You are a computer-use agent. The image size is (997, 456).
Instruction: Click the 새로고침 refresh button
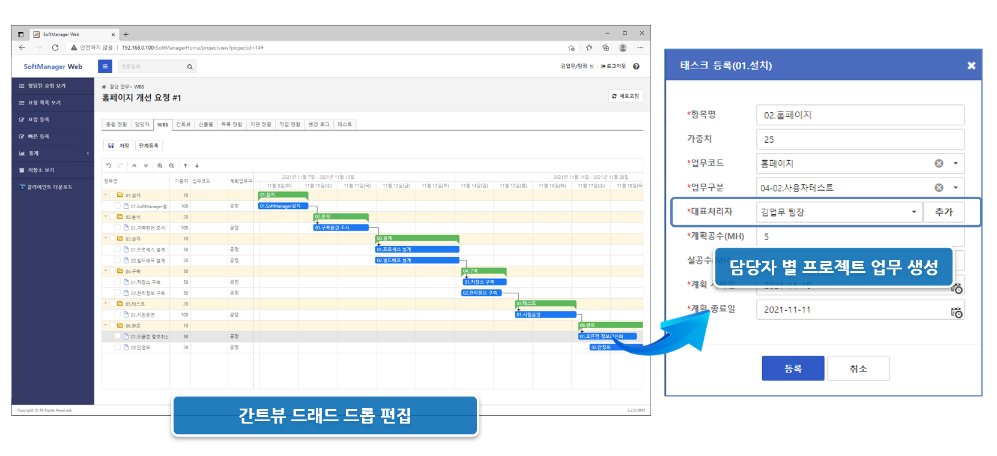(x=626, y=96)
